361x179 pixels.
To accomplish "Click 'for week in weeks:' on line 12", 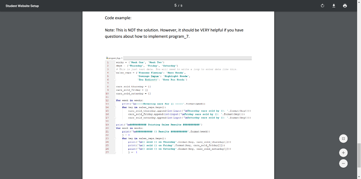I will coord(130,100).
